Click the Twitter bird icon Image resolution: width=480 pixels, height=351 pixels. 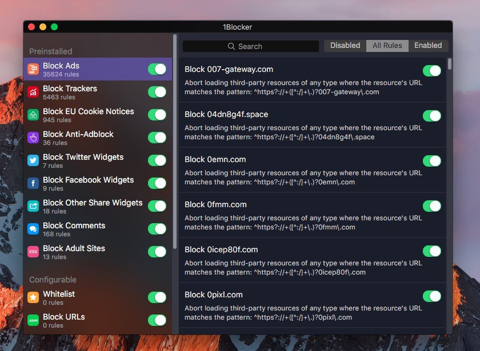pyautogui.click(x=33, y=160)
